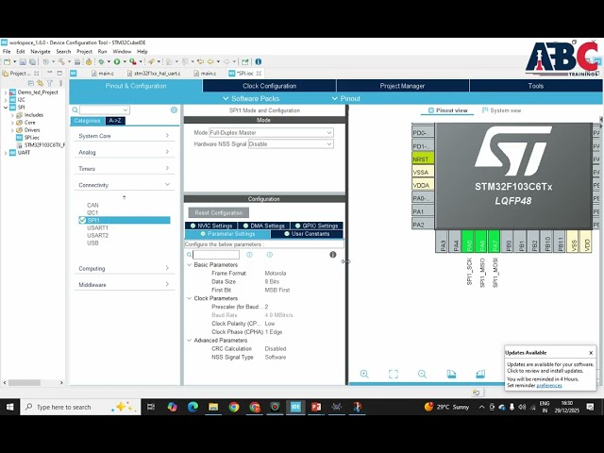The width and height of the screenshot is (604, 453).
Task: Click the Save All toolbar icon
Action: [x=32, y=61]
